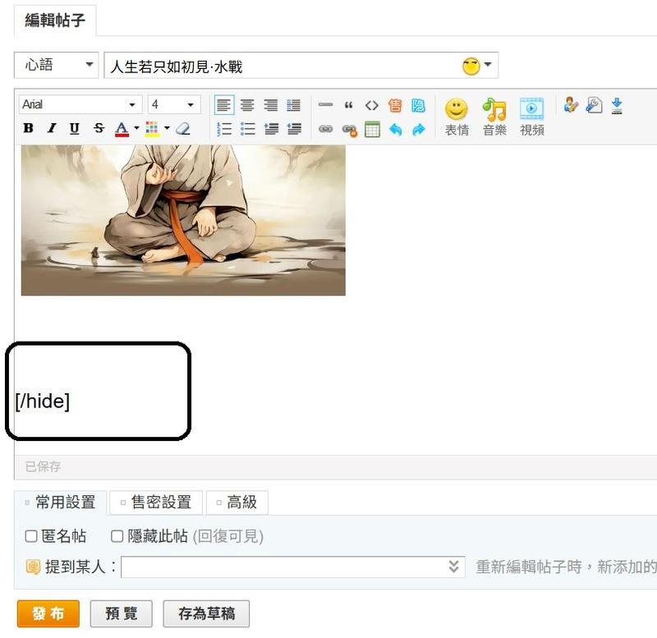Screen dimensions: 657x638
Task: Click the 已保存 status text
Action: click(43, 466)
